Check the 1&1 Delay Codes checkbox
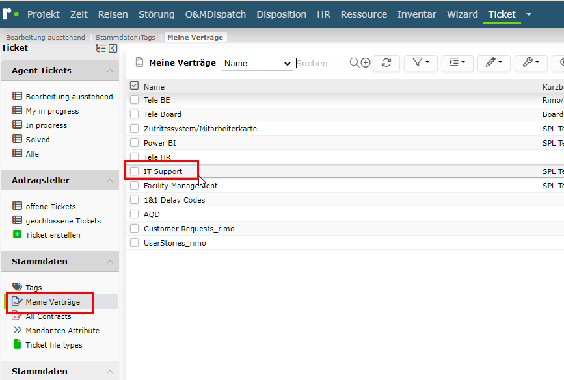The image size is (564, 380). [x=134, y=199]
